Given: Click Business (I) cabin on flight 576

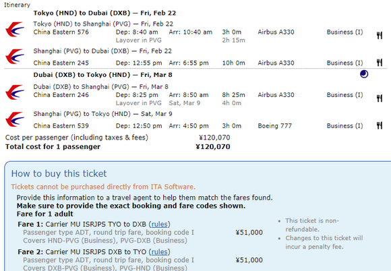Looking at the screenshot, I should (345, 32).
